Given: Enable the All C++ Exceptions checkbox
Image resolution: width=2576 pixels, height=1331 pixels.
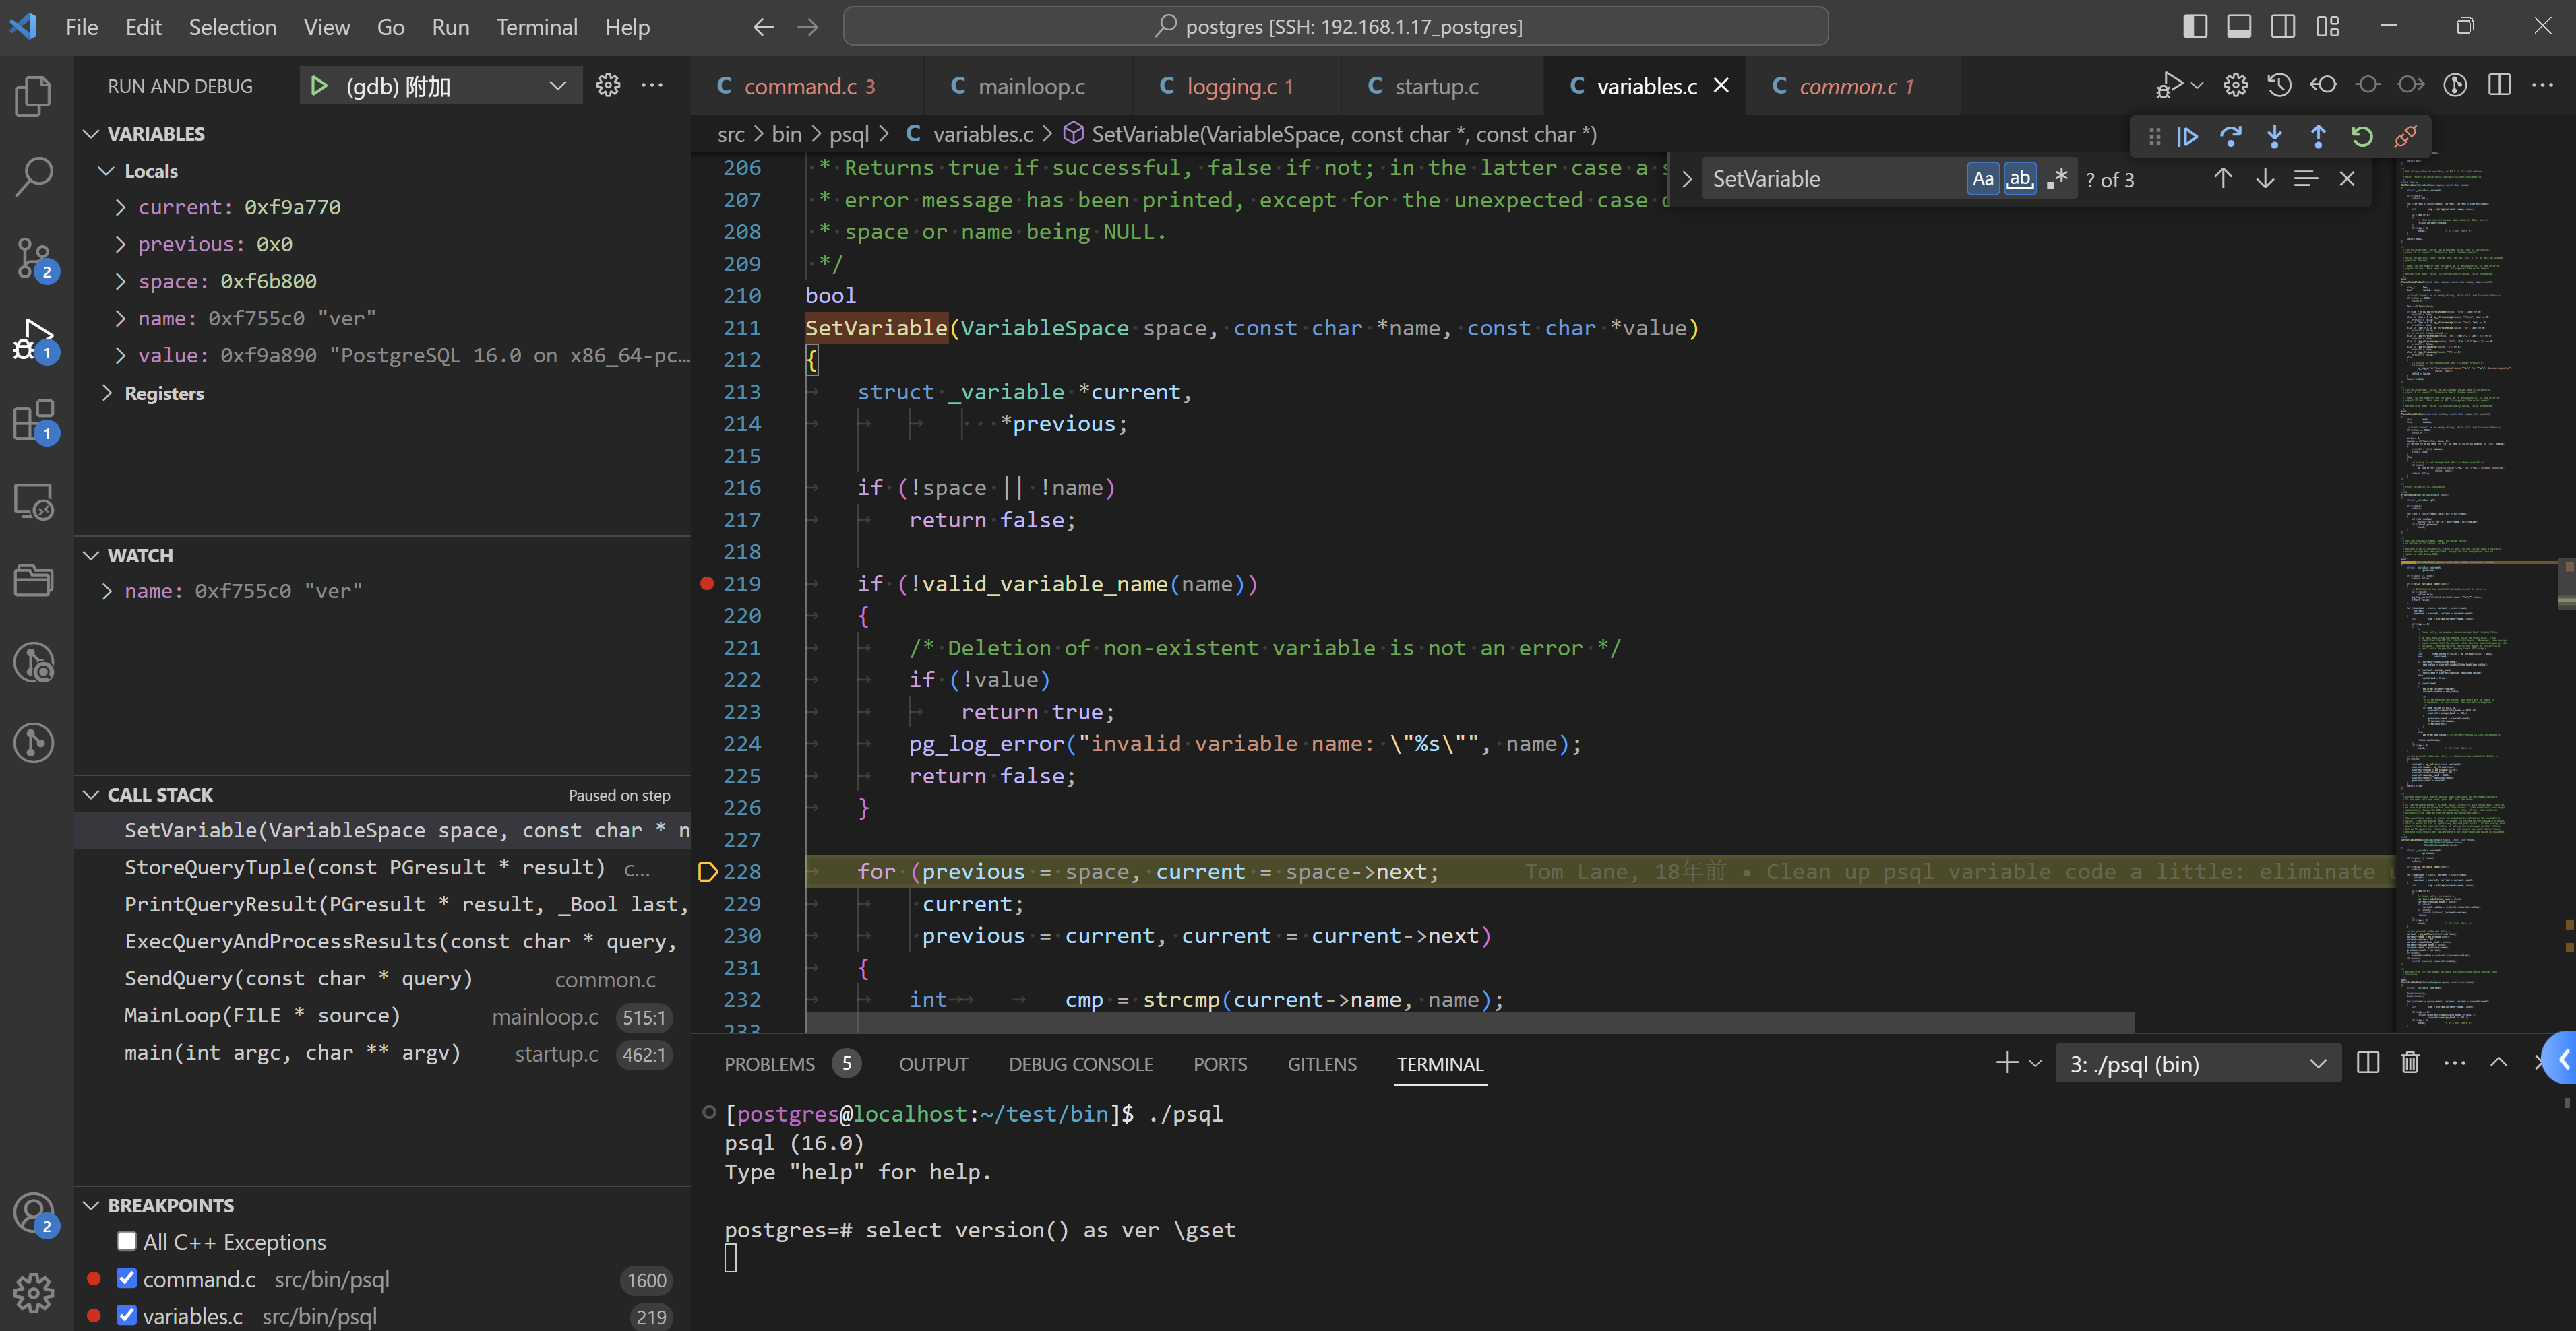Looking at the screenshot, I should 127,1241.
